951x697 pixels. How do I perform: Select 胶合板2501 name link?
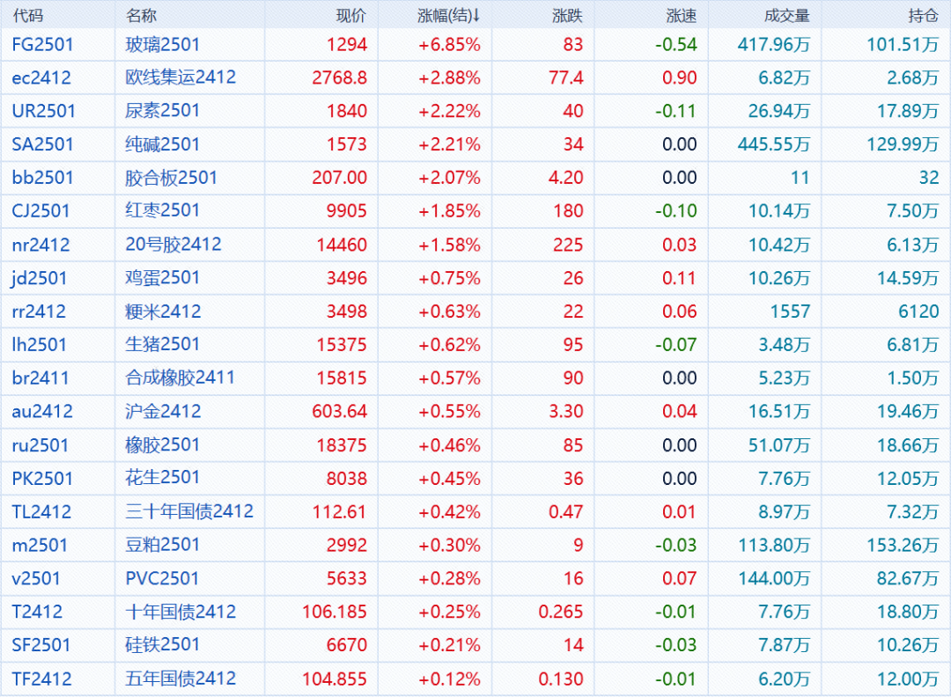(x=172, y=178)
